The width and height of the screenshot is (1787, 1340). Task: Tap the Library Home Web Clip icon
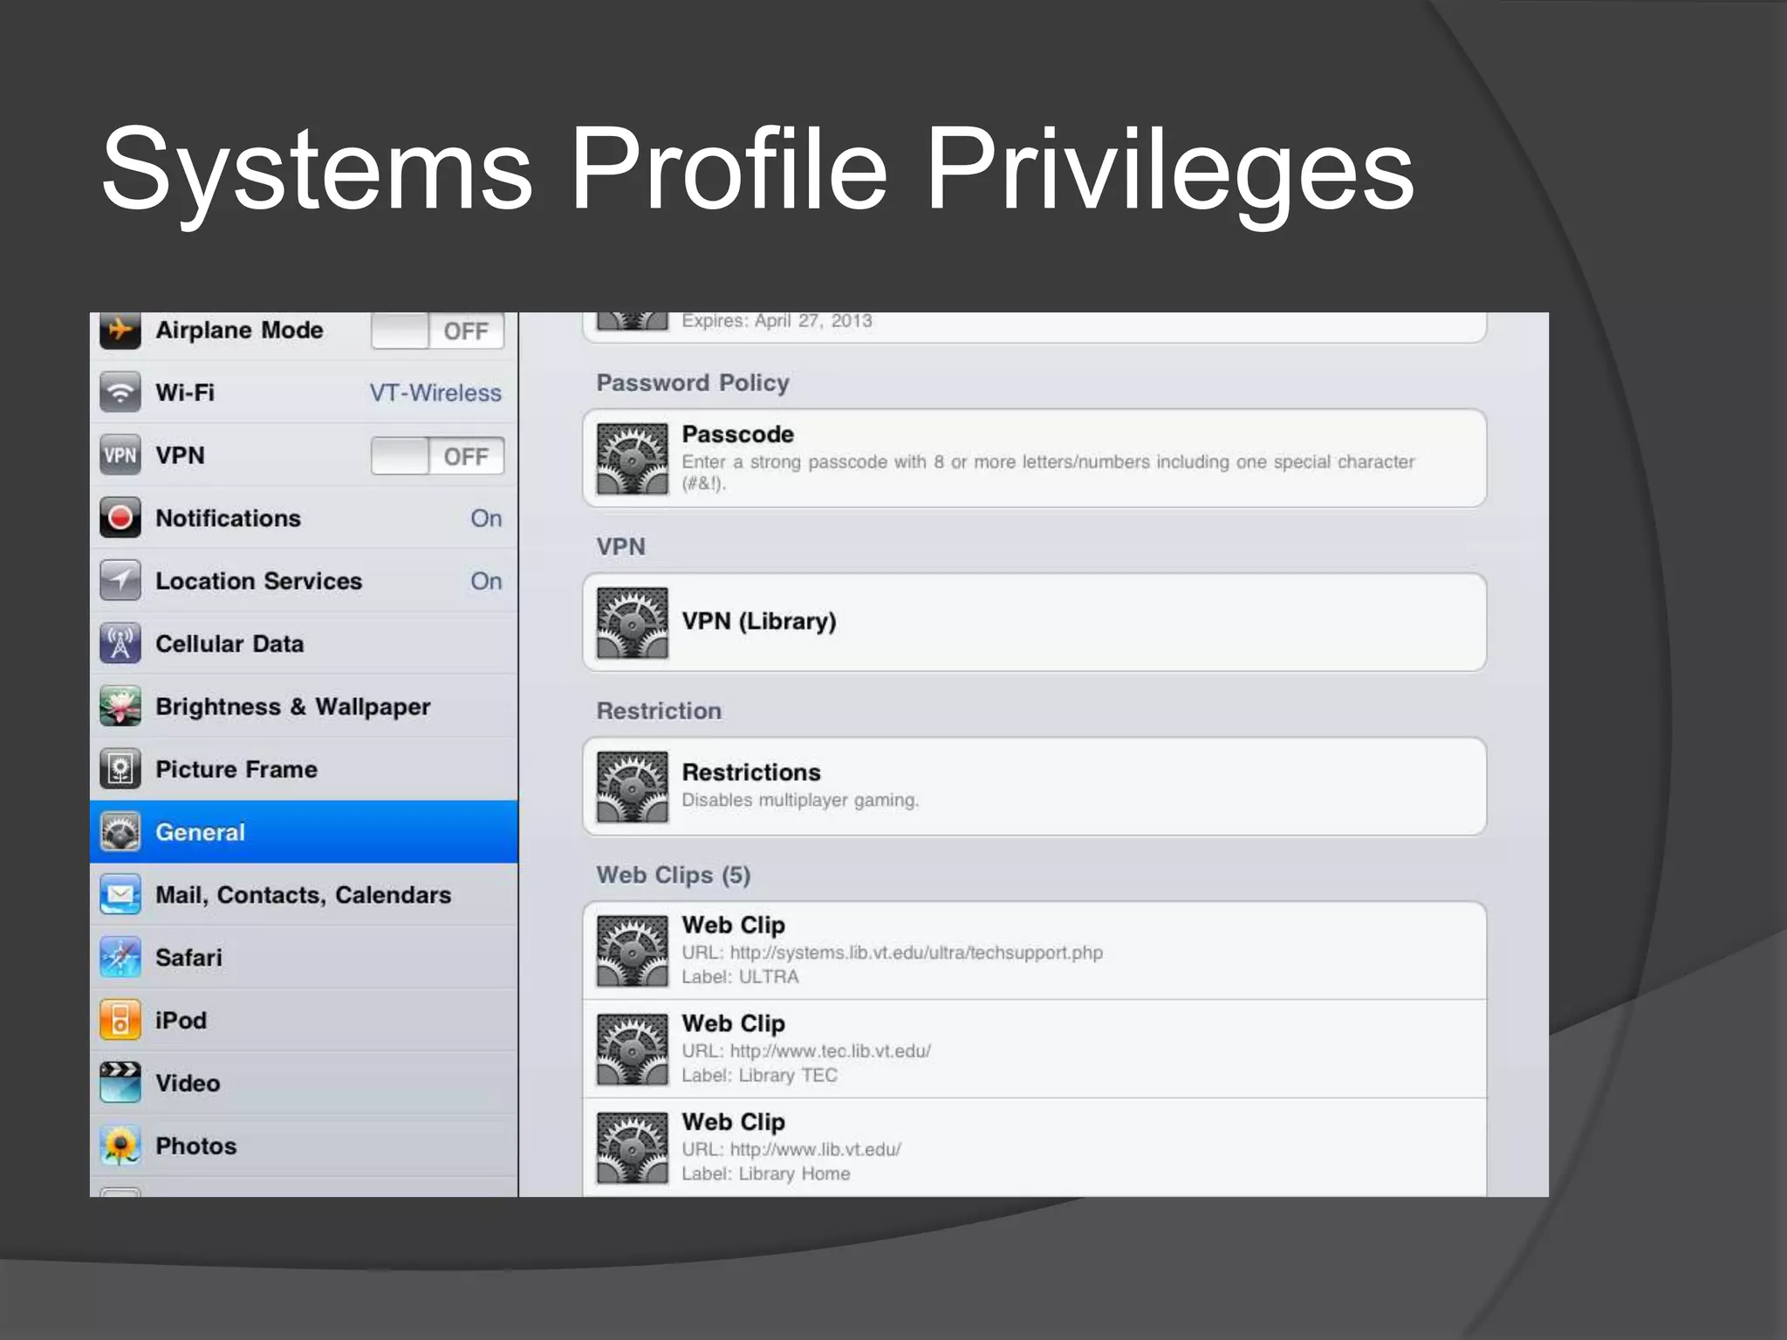633,1148
